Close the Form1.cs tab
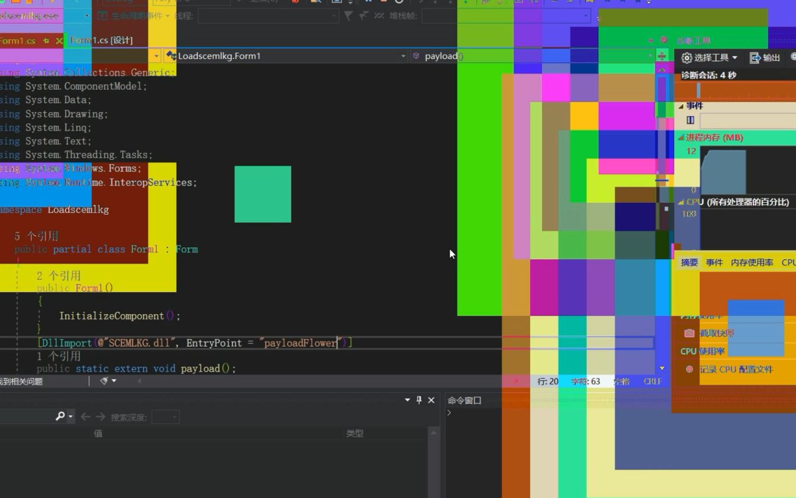 coord(59,41)
